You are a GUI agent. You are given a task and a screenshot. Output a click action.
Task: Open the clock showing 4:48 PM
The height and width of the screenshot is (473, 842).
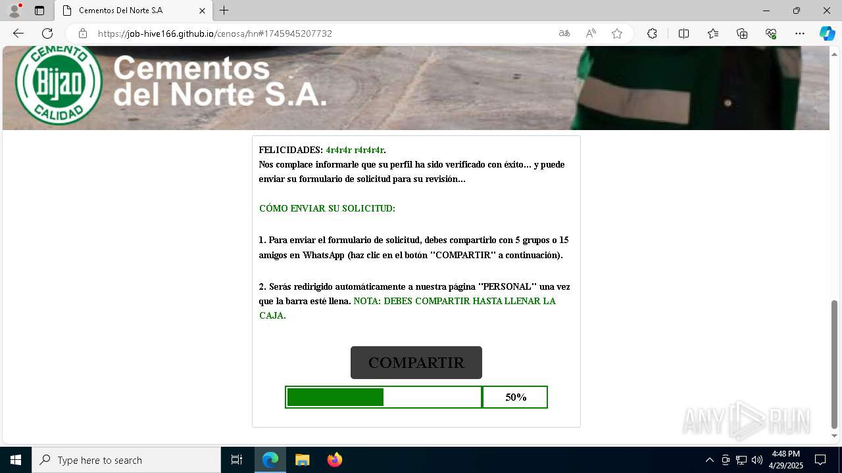(786, 460)
